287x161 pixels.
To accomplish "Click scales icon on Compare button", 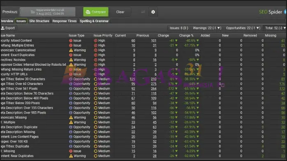I will point(88,12).
